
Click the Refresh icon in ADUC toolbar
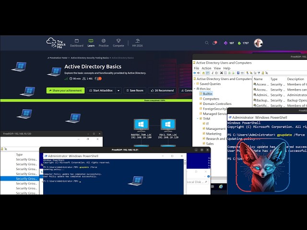coord(229,73)
